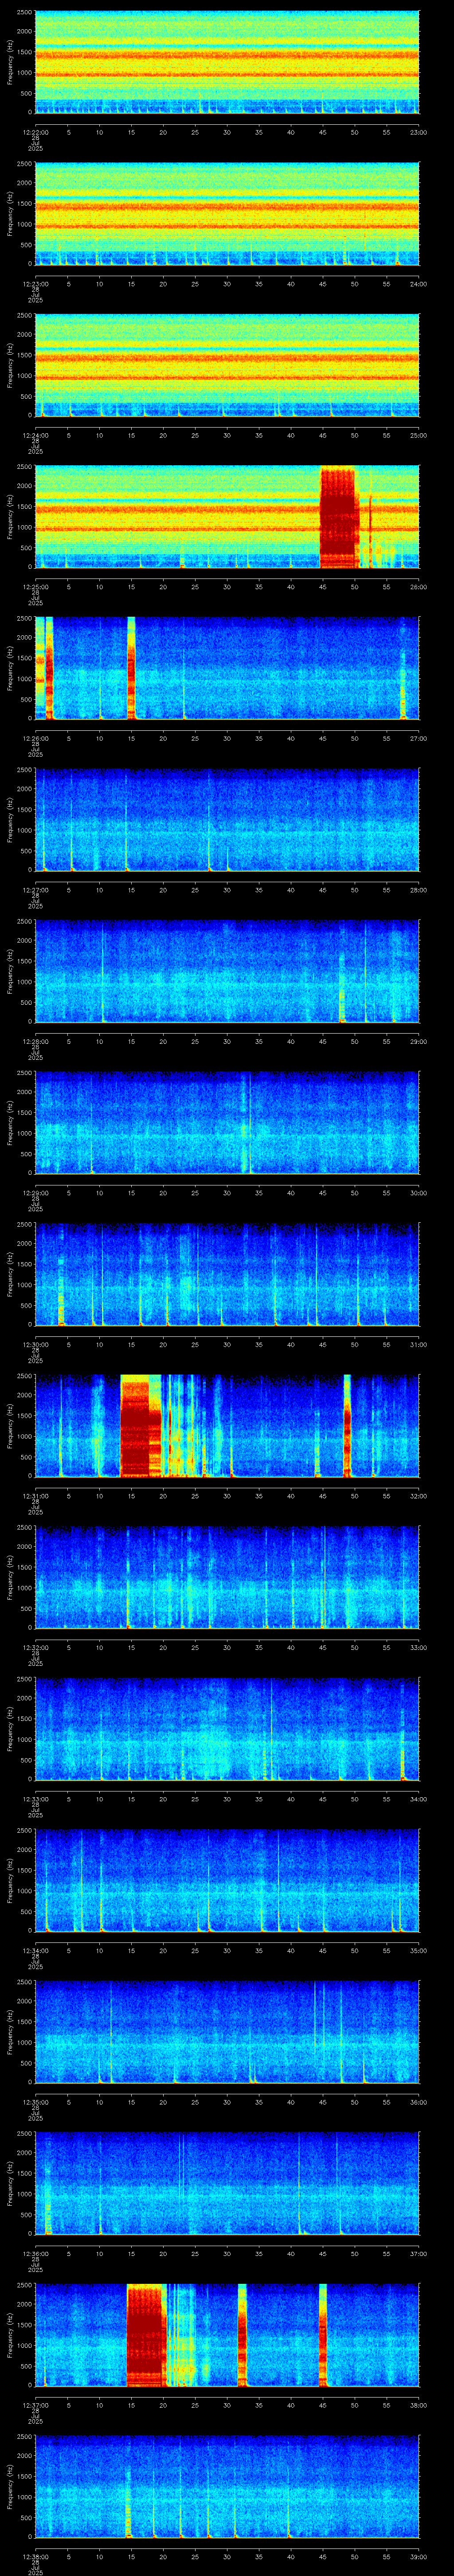Click the 12:29:00 start time label
The image size is (454, 2576).
35,1193
